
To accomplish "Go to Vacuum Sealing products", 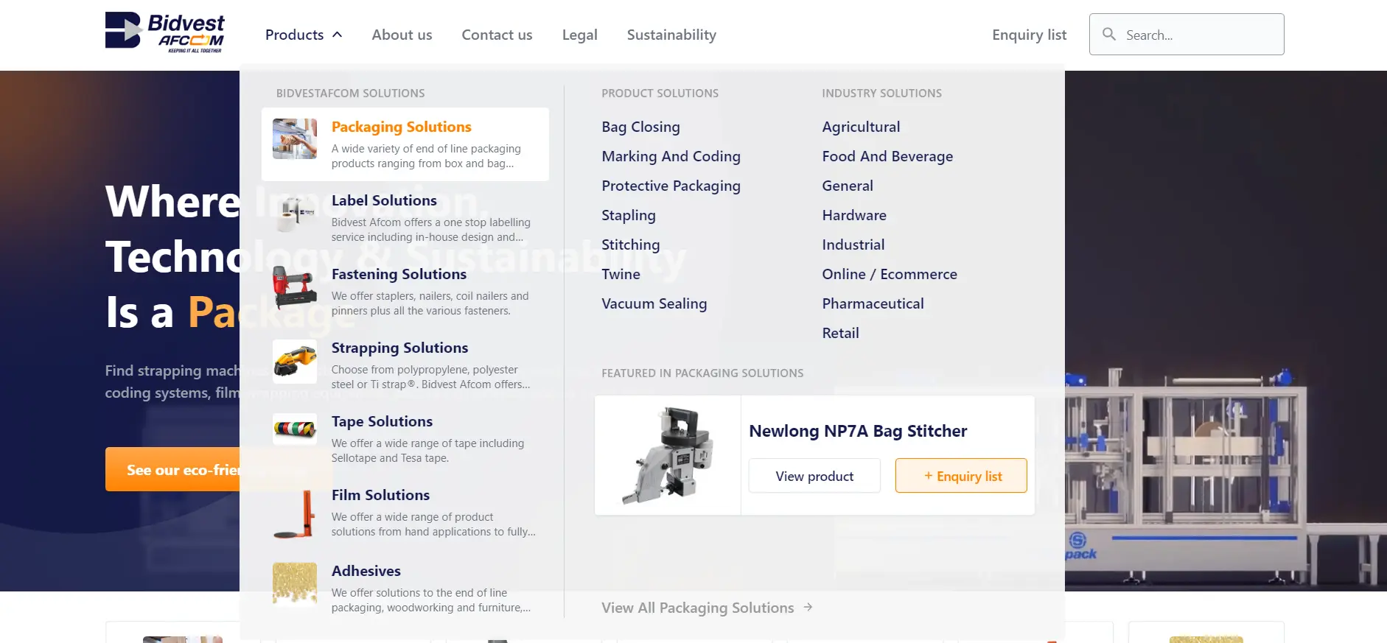I will tap(654, 303).
